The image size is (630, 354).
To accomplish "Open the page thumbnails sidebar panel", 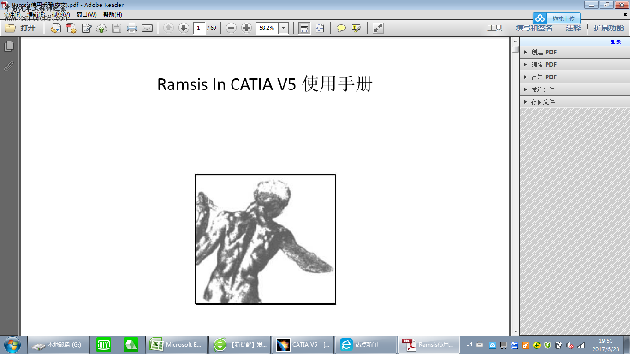I will click(x=9, y=47).
